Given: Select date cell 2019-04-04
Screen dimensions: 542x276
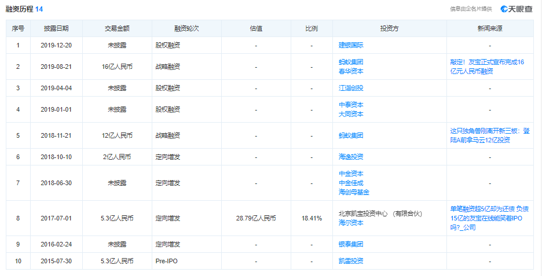Looking at the screenshot, I should (x=56, y=88).
